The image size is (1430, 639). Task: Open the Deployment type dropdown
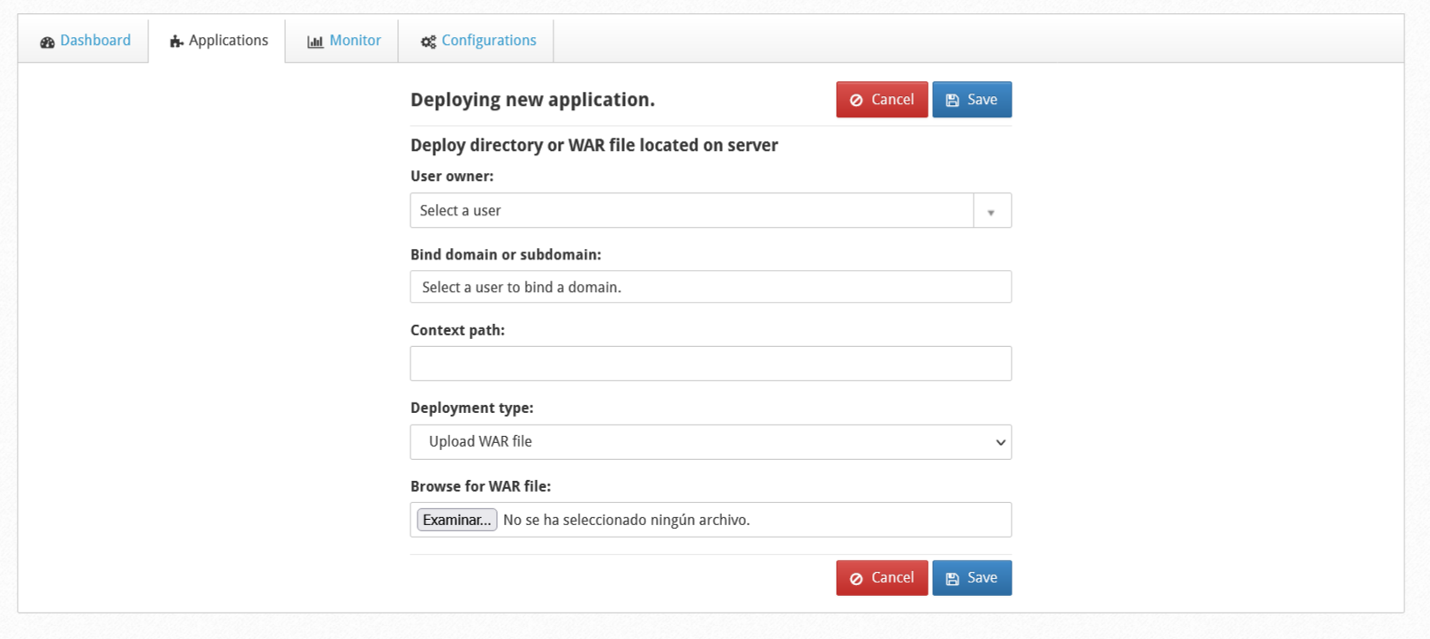711,442
